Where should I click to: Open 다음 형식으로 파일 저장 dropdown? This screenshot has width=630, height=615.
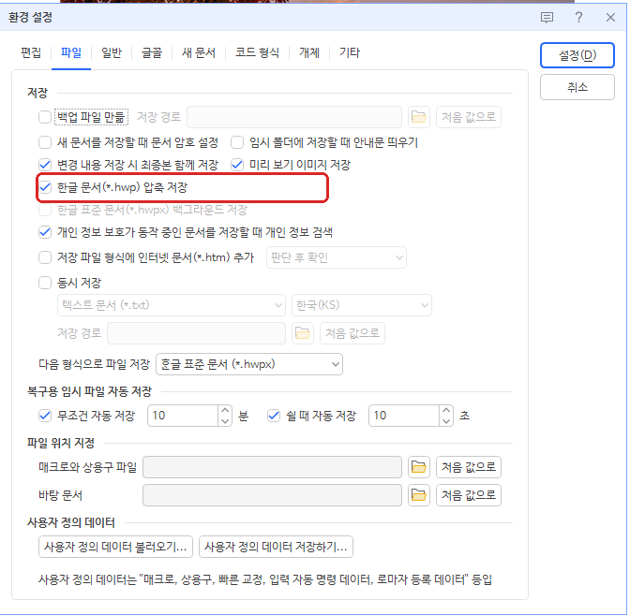(x=249, y=364)
